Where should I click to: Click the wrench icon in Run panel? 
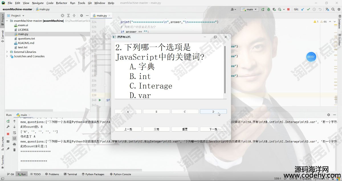8,127
